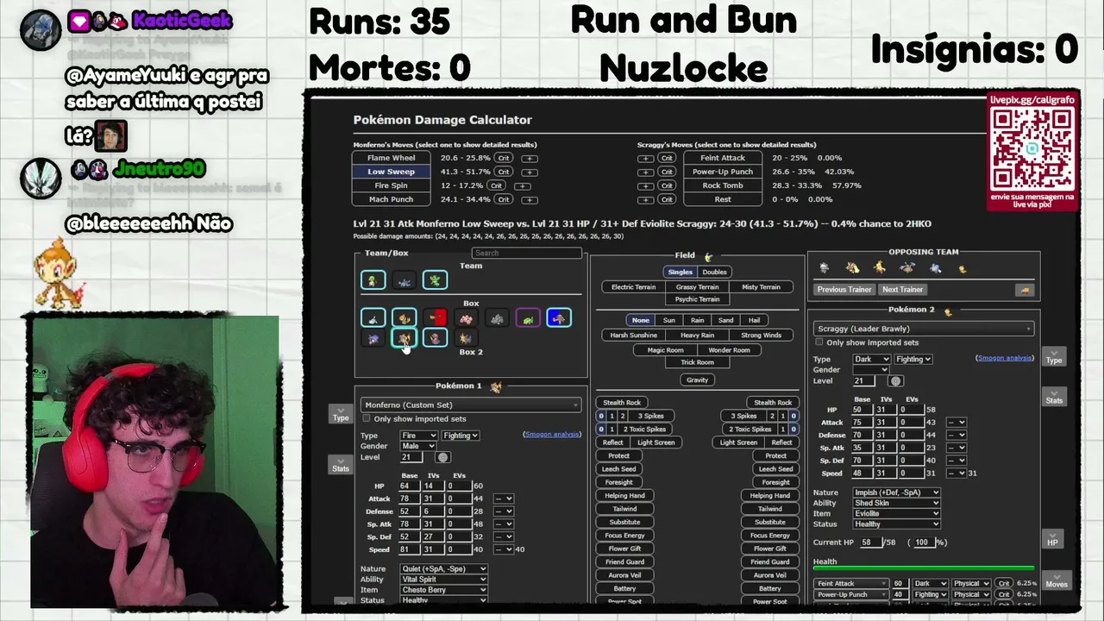Screen dimensions: 1104x621
Task: Open Monferno's first Type dropdown showing Fire
Action: [419, 436]
